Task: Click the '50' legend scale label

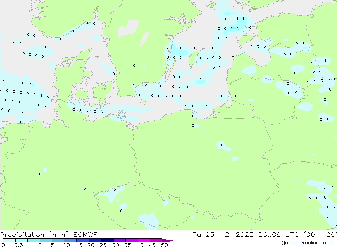Action: coord(165,245)
